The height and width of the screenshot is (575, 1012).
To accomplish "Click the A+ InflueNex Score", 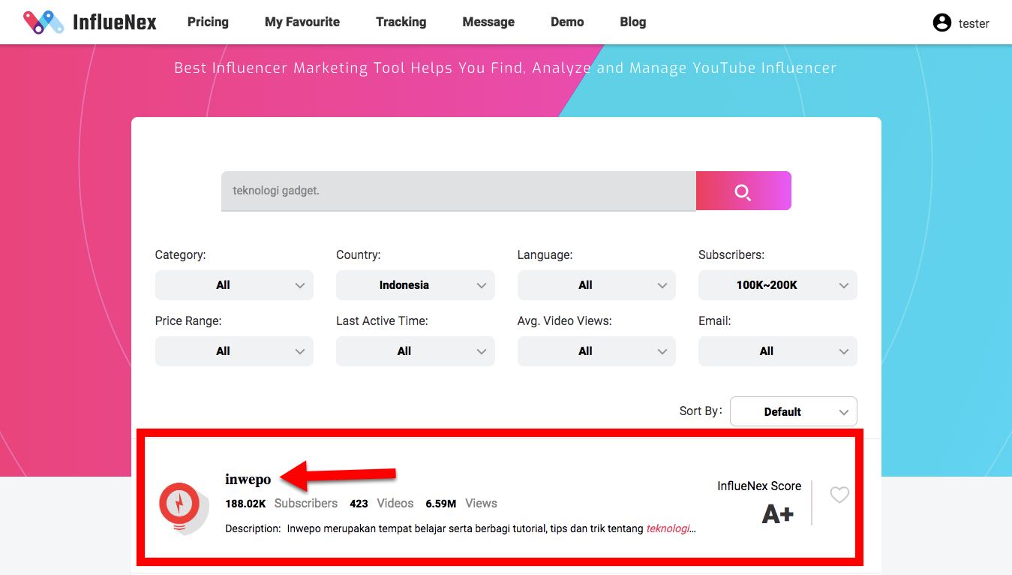I will click(x=778, y=514).
